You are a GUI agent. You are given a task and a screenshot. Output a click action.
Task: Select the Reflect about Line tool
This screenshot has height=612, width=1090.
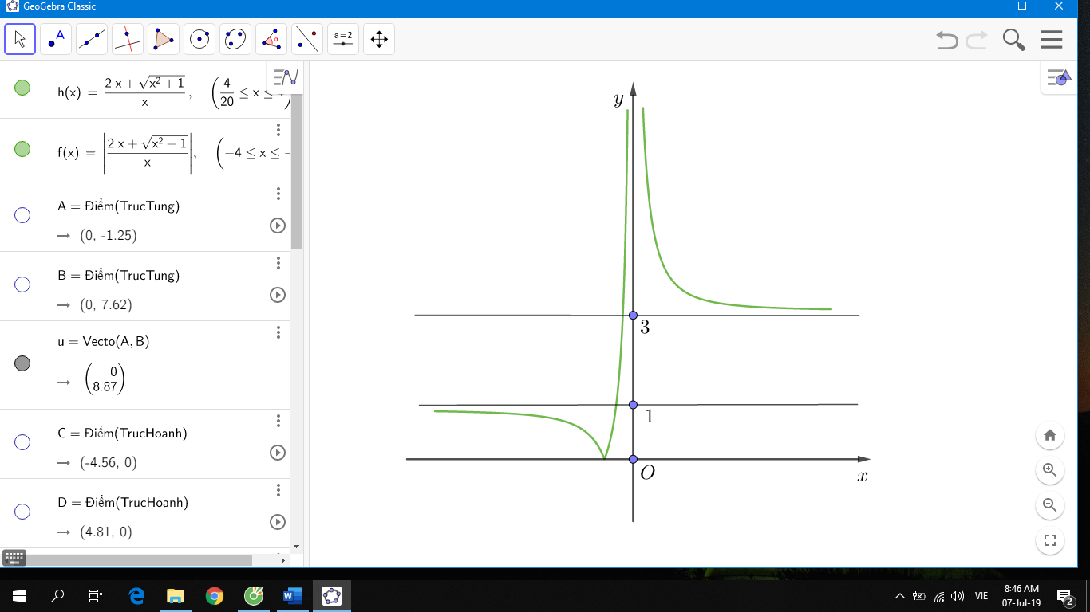pyautogui.click(x=307, y=39)
